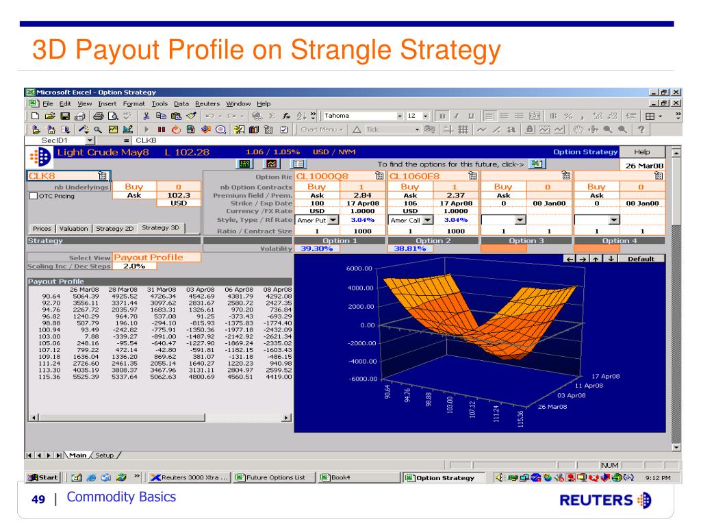The width and height of the screenshot is (701, 526).
Task: Choose the hand pan tool on chart toolbar
Action: click(578, 129)
